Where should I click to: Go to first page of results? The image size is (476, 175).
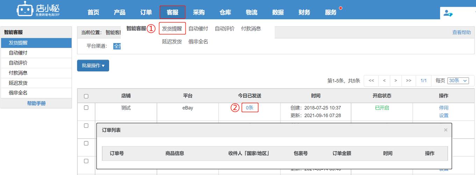pos(371,80)
